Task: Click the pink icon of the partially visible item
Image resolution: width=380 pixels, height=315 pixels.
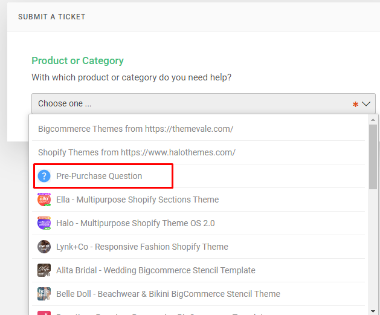Action: point(44,313)
